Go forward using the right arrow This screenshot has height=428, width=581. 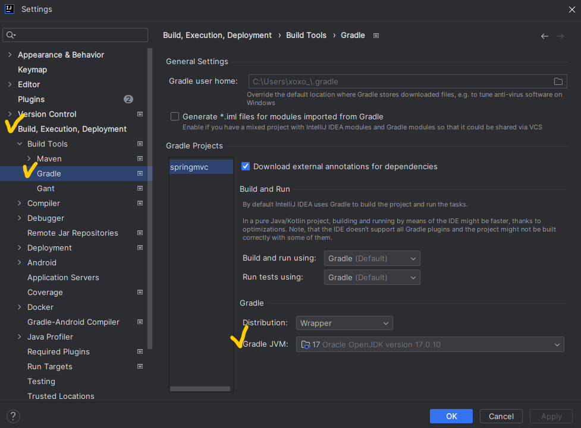click(560, 36)
